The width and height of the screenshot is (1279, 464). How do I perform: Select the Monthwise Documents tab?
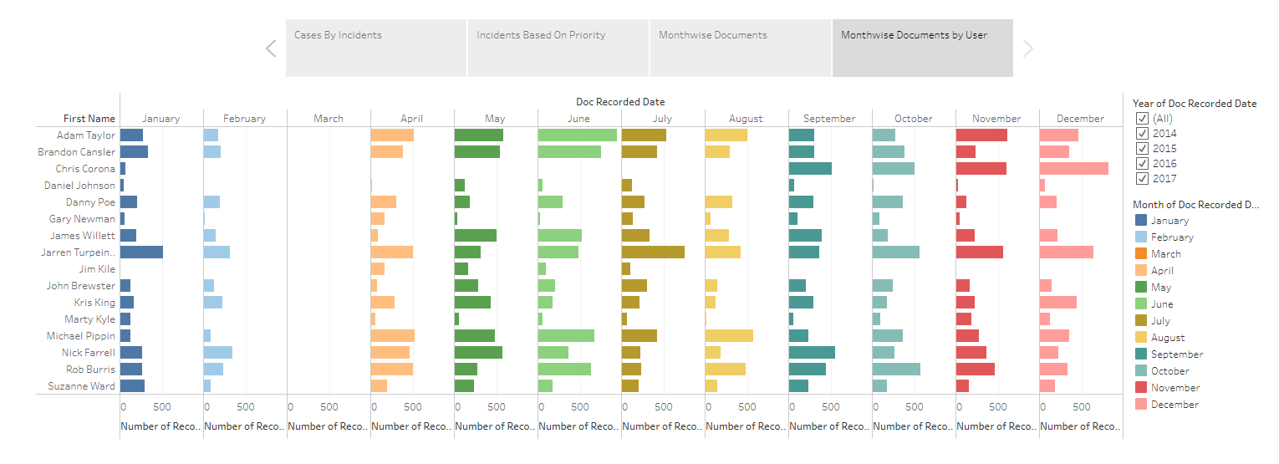click(741, 48)
